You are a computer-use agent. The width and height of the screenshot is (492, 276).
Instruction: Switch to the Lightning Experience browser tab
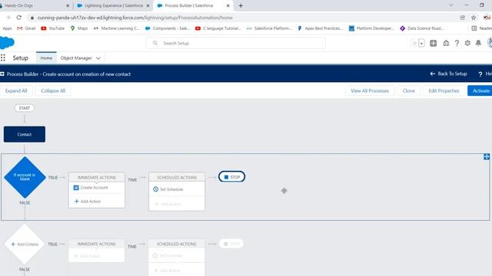pos(114,5)
